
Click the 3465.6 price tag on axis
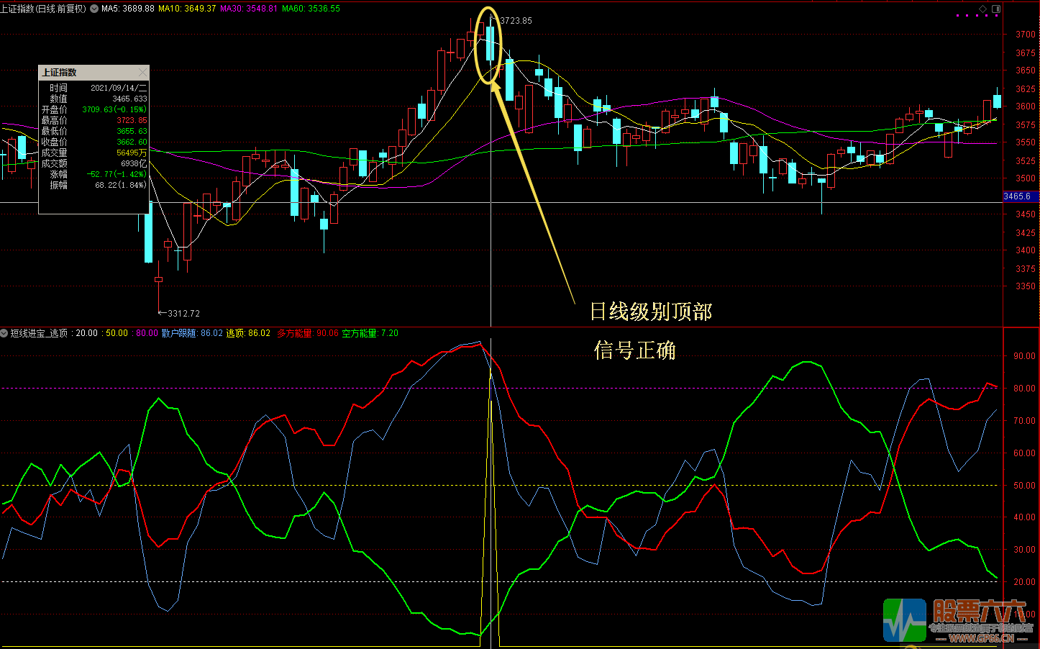coord(1017,196)
